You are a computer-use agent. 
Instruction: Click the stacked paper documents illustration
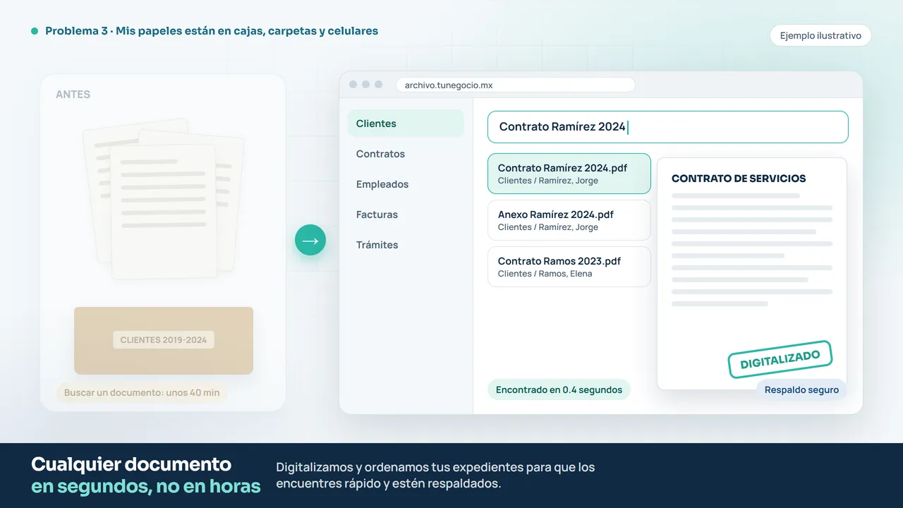(x=164, y=199)
